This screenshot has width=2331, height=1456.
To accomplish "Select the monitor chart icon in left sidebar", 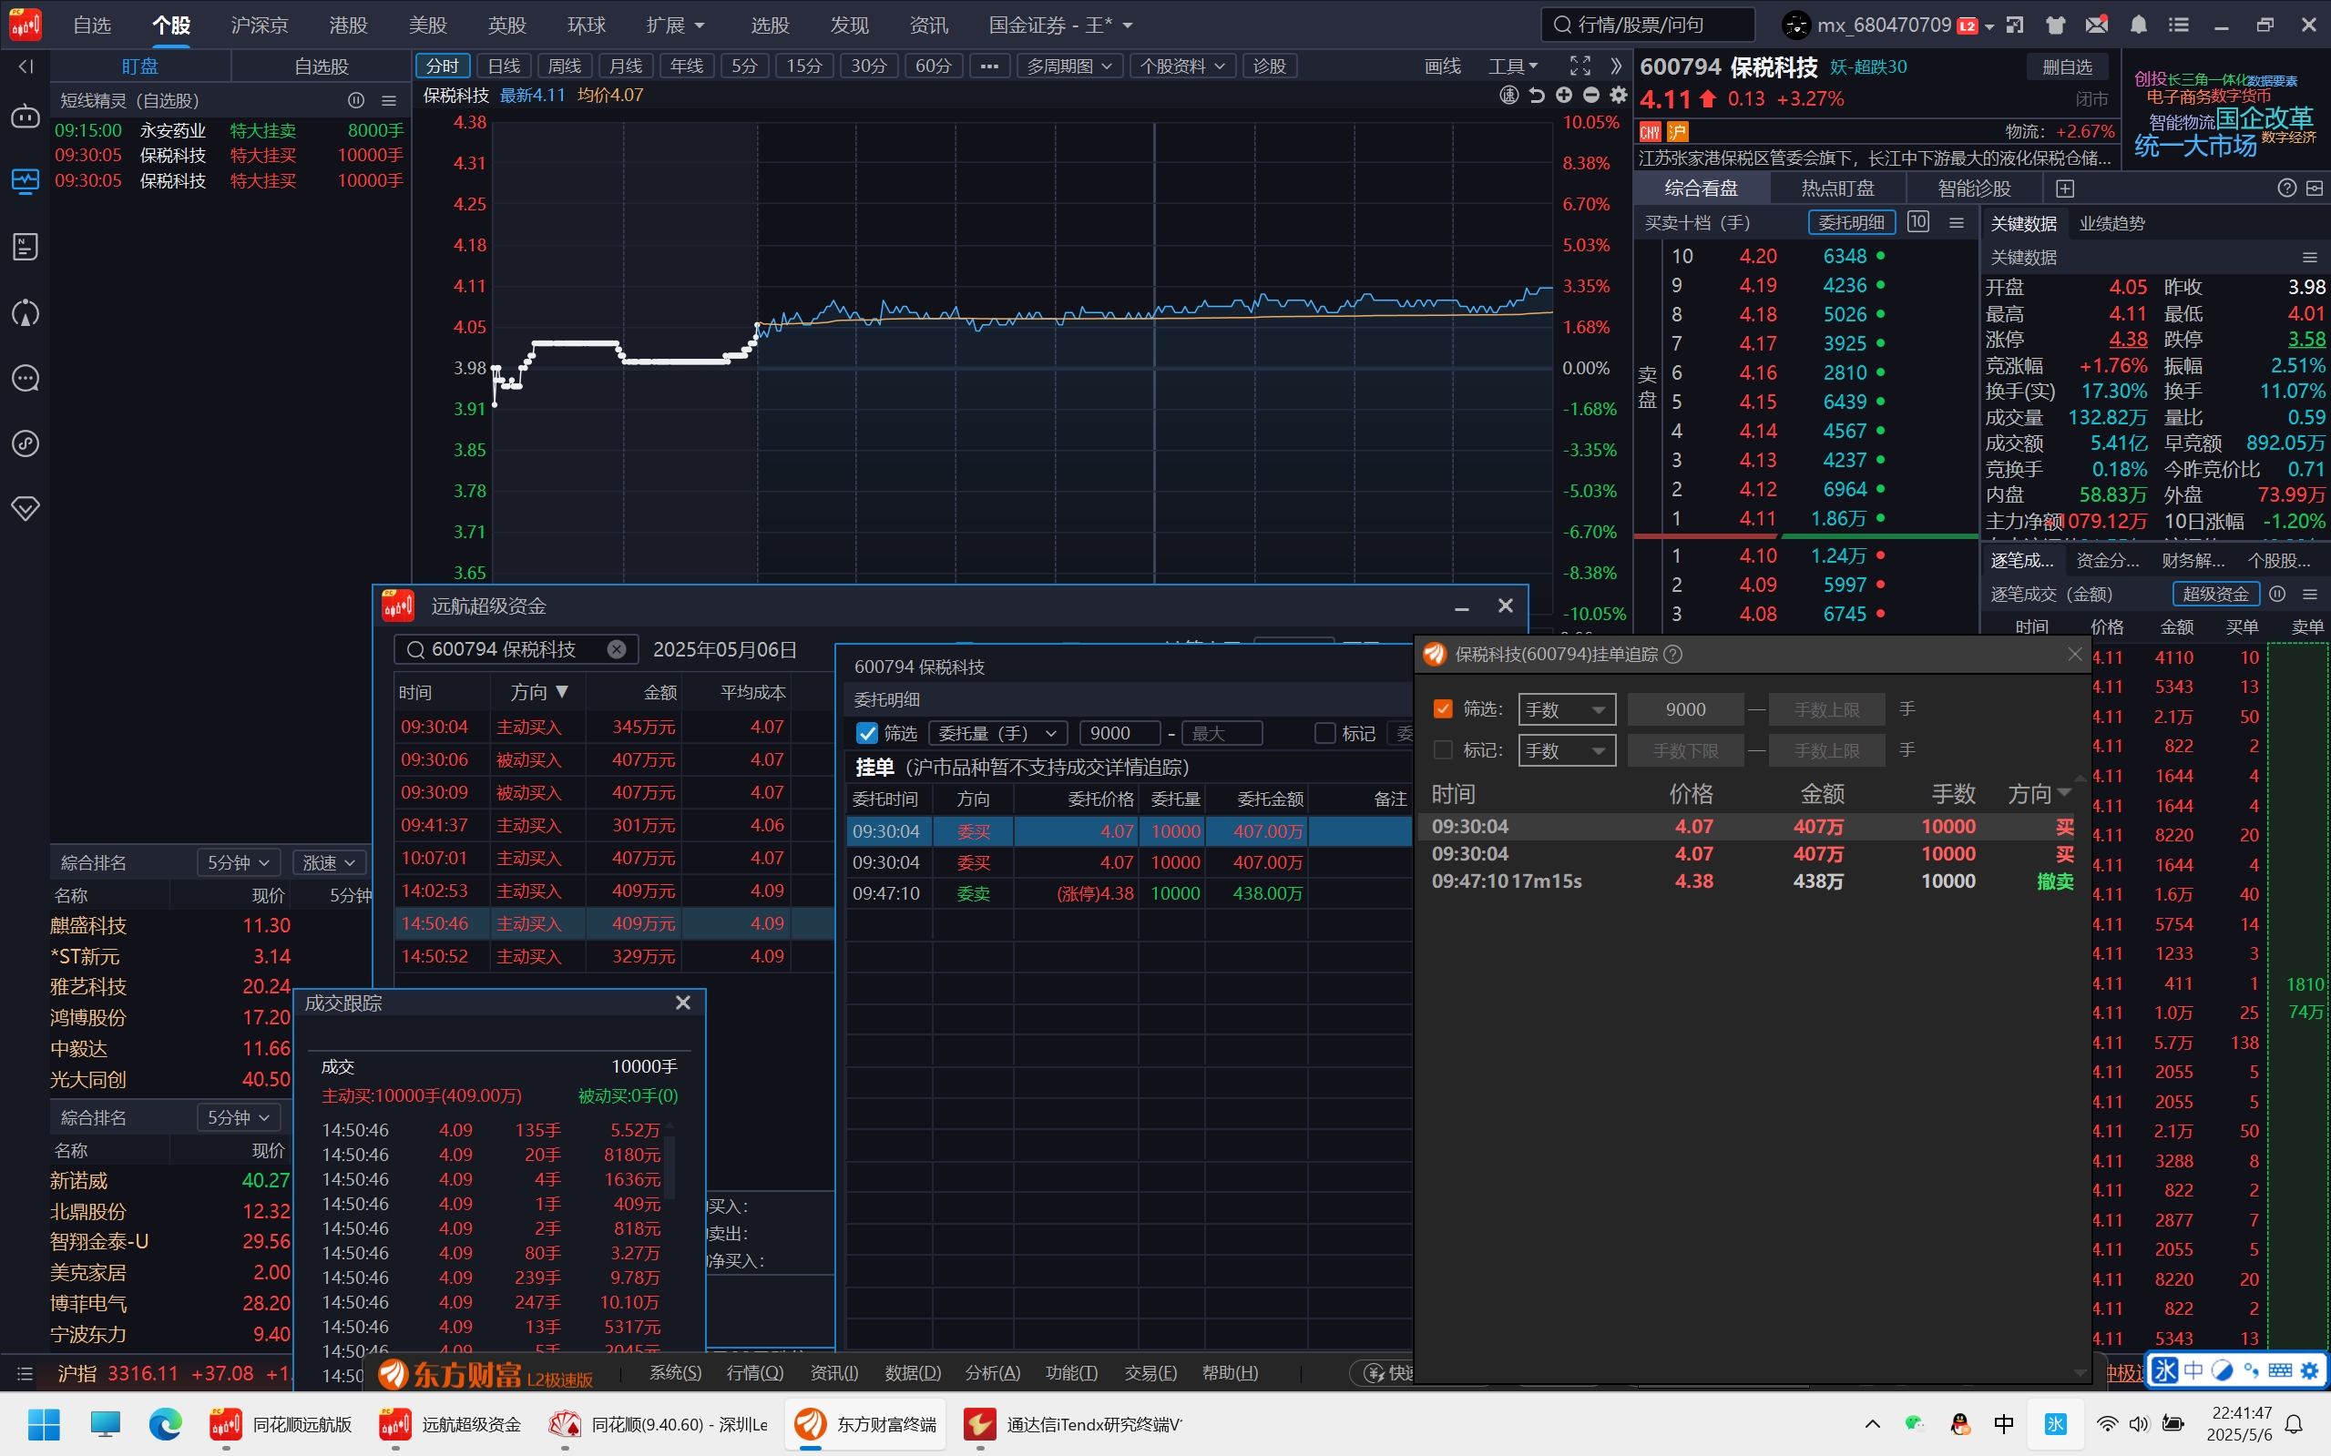I will 26,181.
